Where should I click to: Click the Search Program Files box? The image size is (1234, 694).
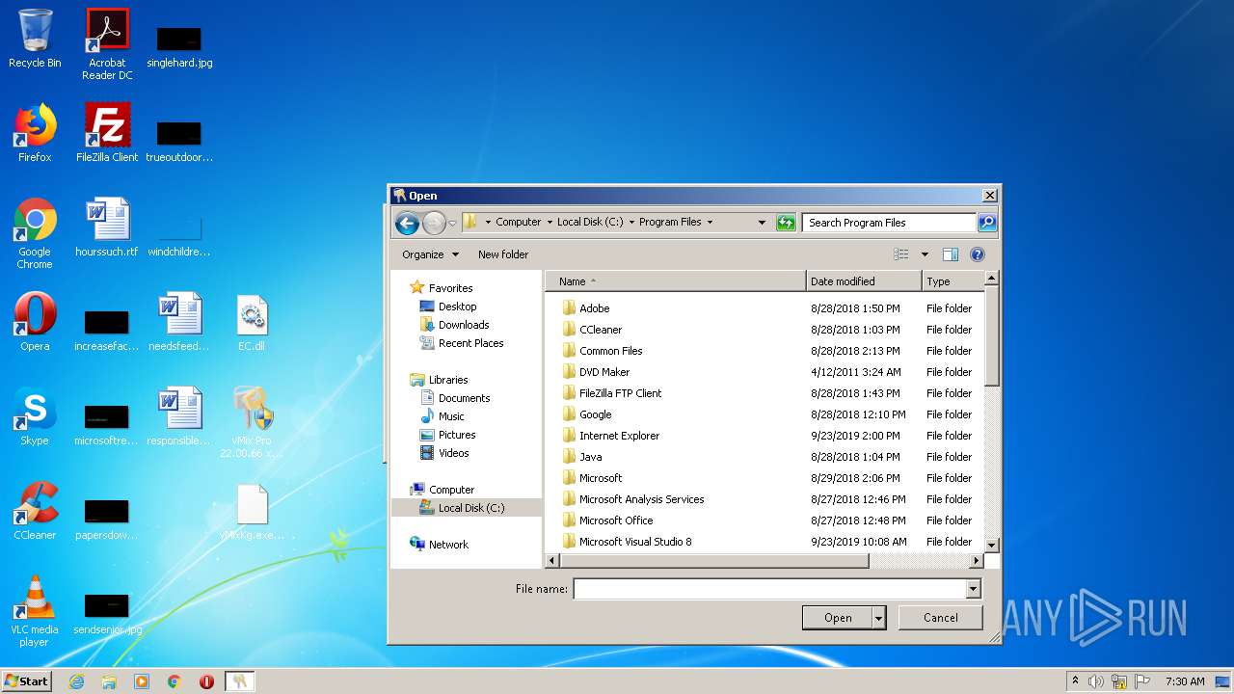point(889,223)
